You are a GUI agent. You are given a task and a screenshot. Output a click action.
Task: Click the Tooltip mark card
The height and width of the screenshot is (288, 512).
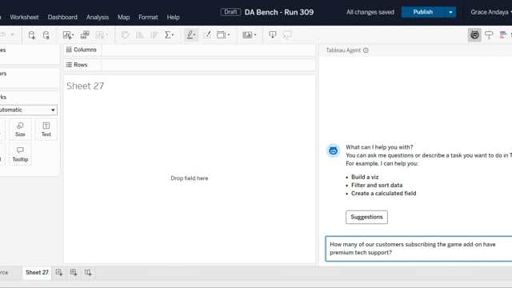click(20, 154)
